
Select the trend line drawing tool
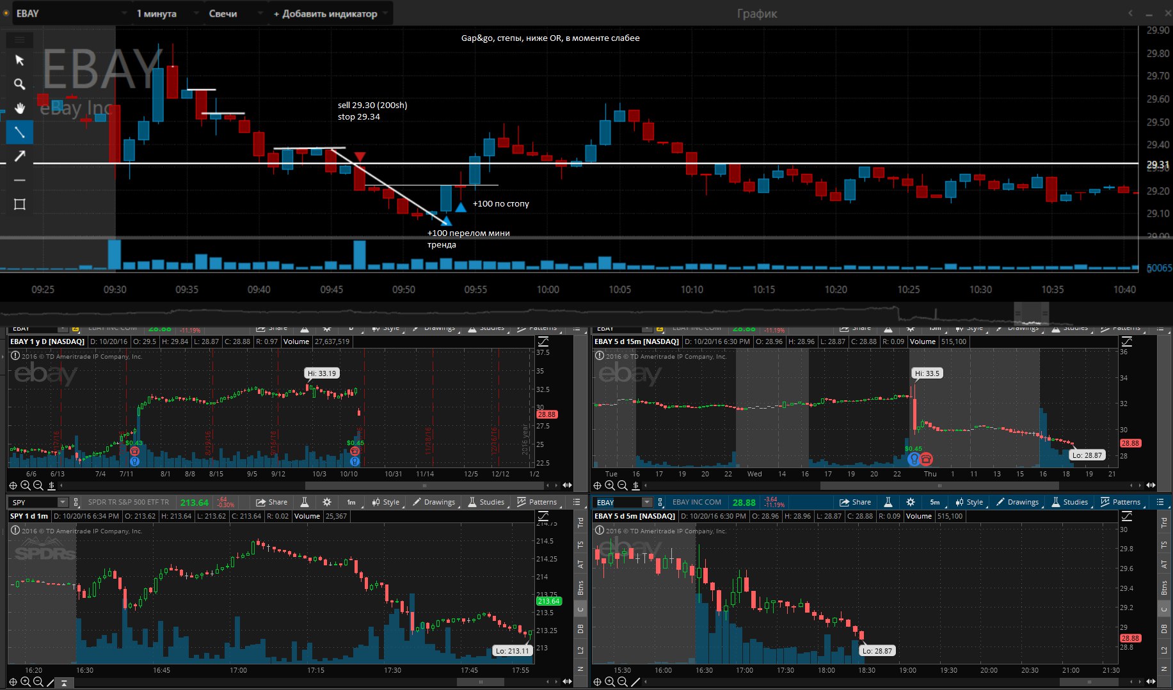click(20, 132)
